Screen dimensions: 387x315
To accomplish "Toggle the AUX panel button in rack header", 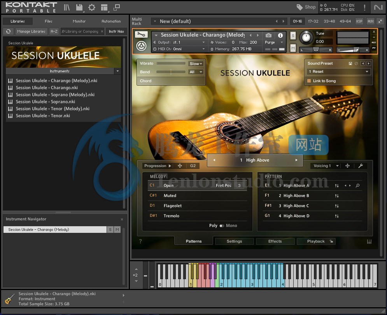I will click(370, 21).
